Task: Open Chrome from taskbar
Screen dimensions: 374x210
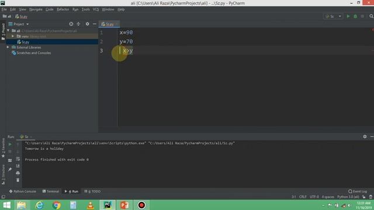Action: click(x=56, y=205)
